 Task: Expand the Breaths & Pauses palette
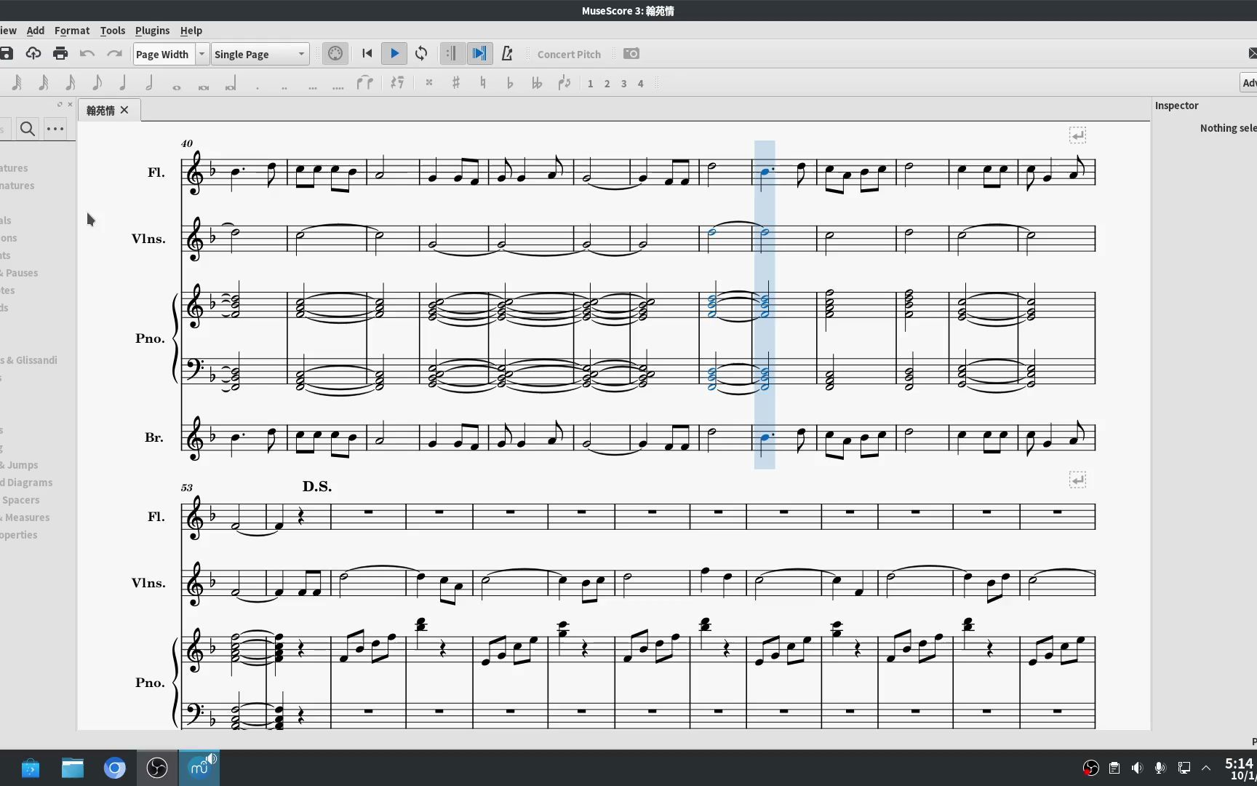[x=19, y=273]
